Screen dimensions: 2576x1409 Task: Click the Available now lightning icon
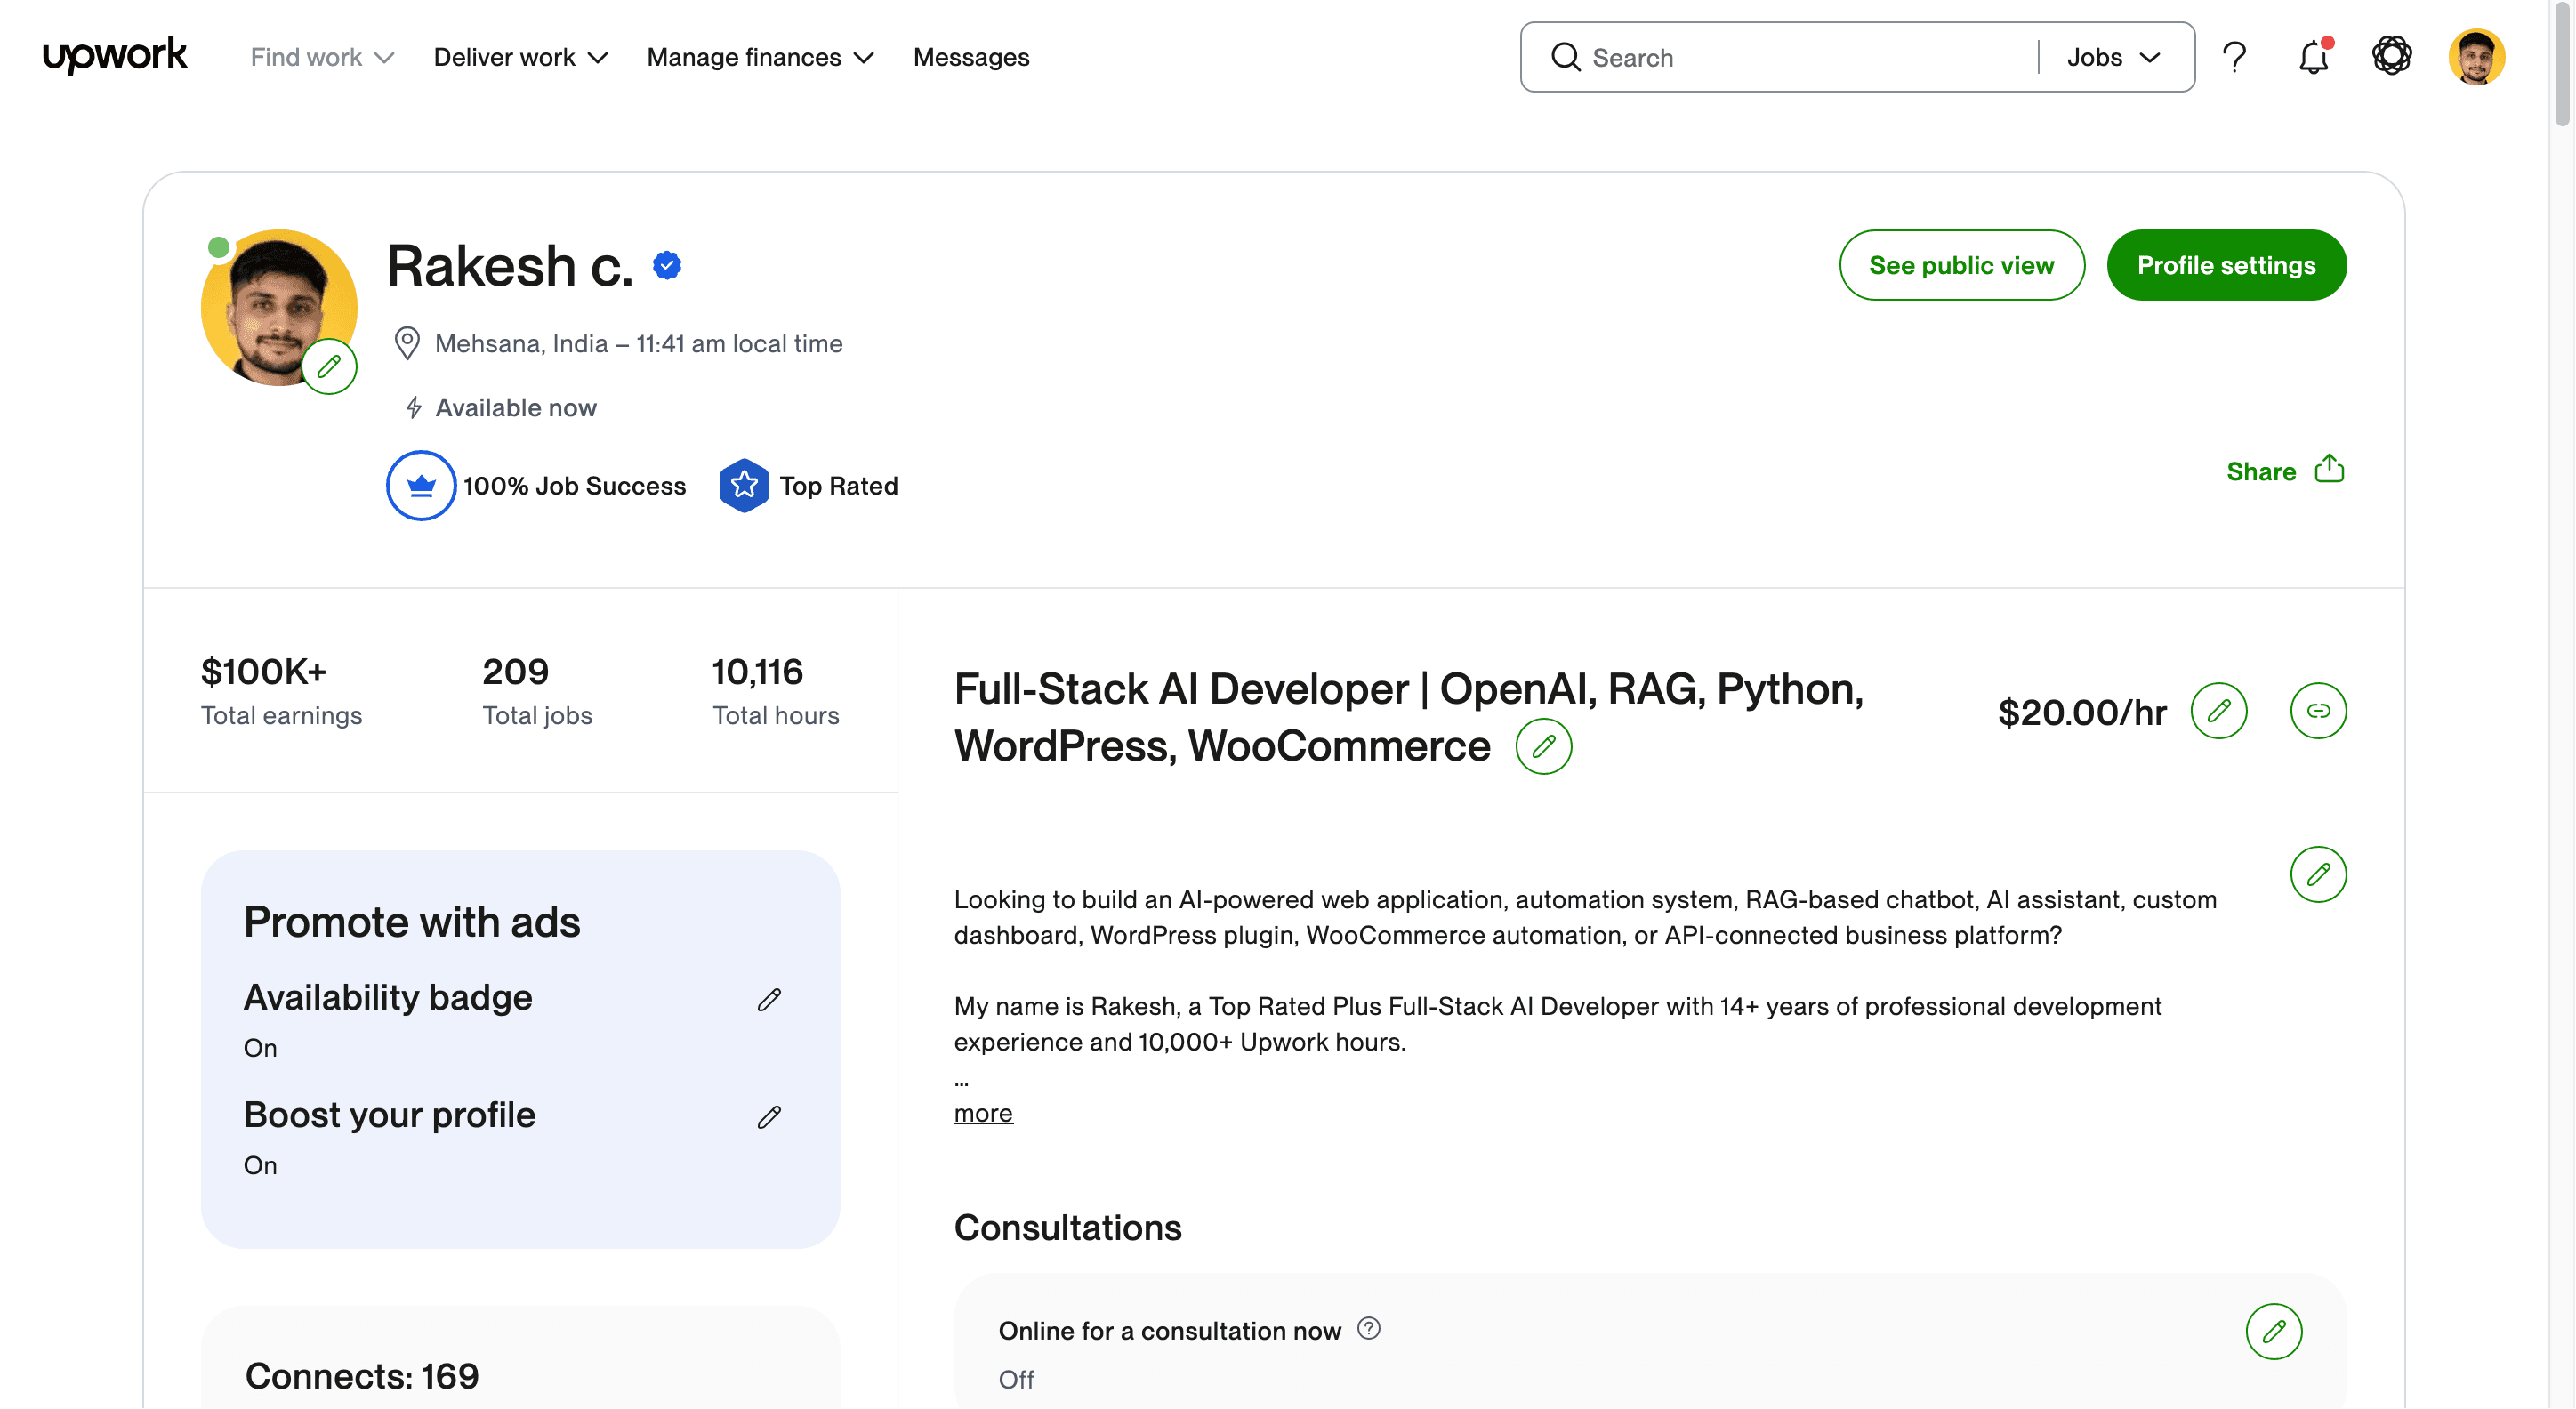[x=413, y=408]
